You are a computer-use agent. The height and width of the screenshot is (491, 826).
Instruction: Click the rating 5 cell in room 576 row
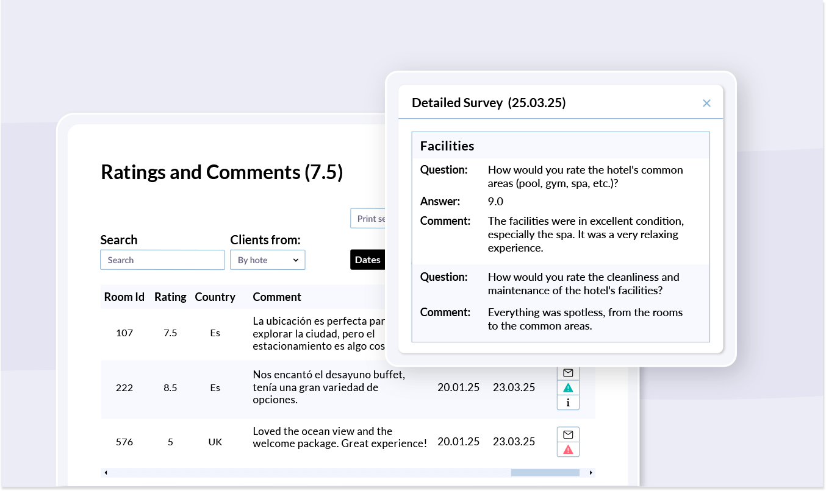coord(170,442)
